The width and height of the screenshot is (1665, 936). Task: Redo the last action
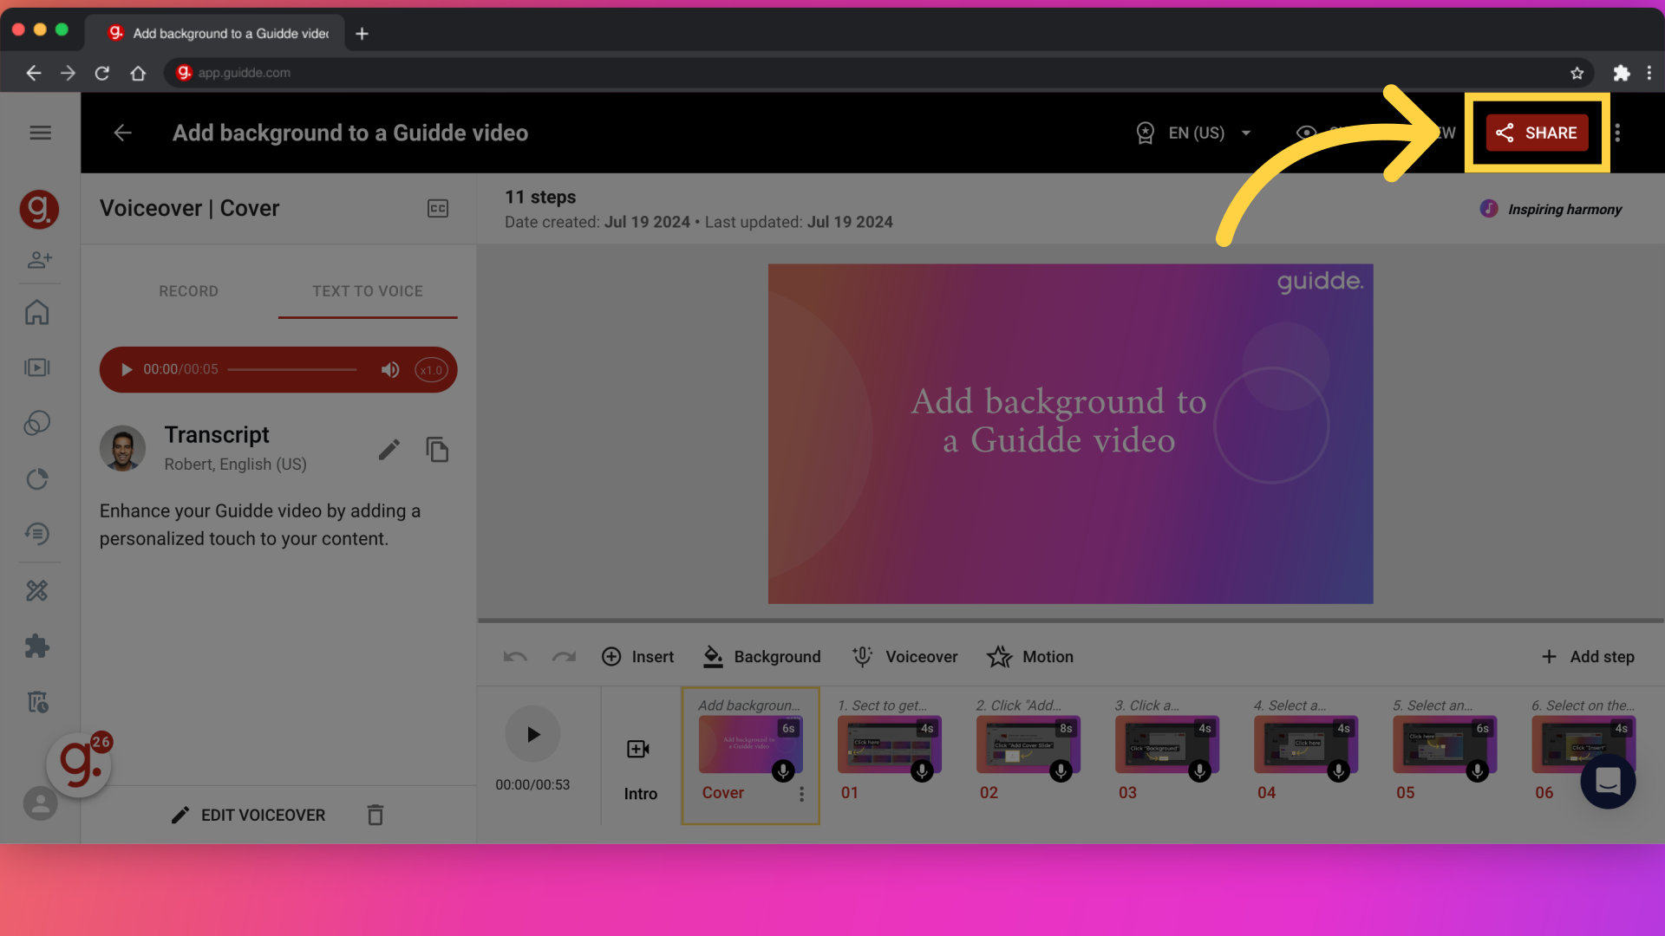[565, 657]
